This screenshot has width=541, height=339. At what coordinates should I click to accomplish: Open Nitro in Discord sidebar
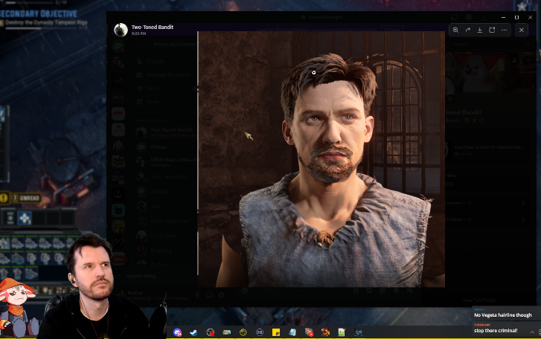pos(153,88)
